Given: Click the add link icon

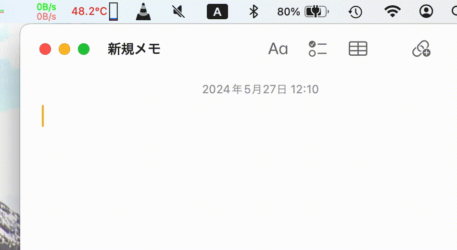Looking at the screenshot, I should [421, 49].
